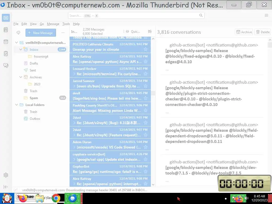This screenshot has height=204, width=272.
Task: Open Google Chrome from the taskbar
Action: tap(56, 198)
